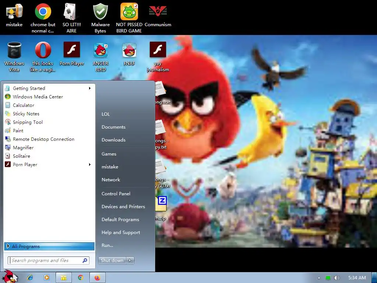The height and width of the screenshot is (283, 377).
Task: Open the 'yay journalism' Flash icon
Action: tap(158, 57)
